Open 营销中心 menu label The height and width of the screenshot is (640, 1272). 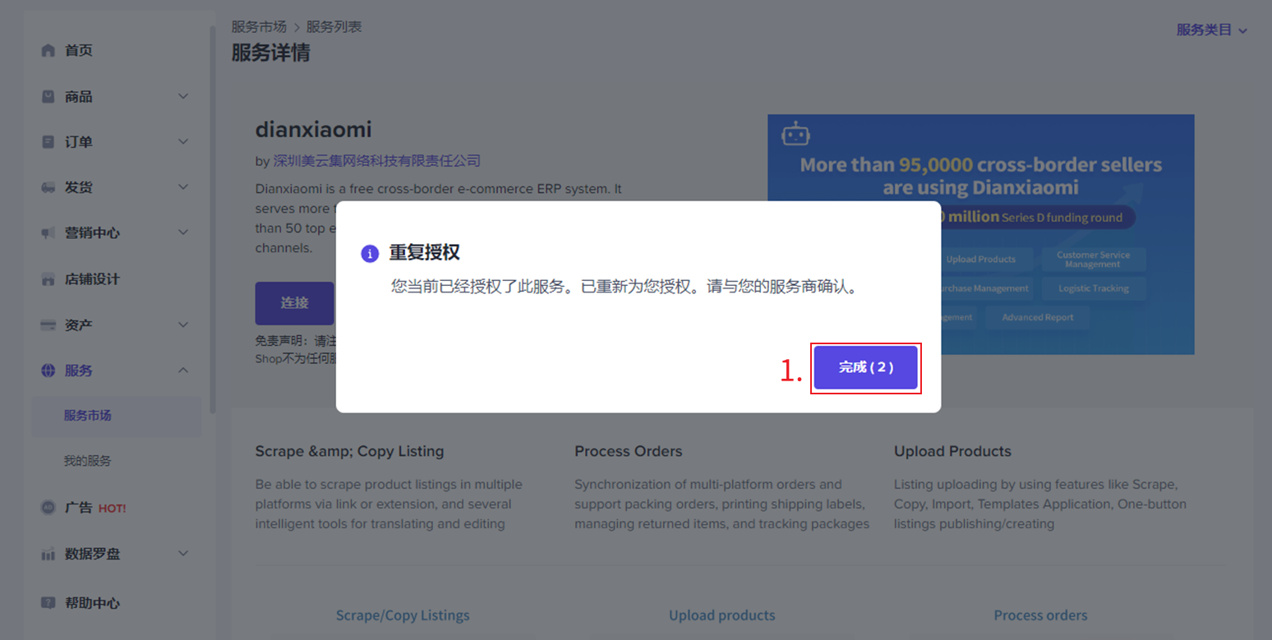click(x=92, y=233)
